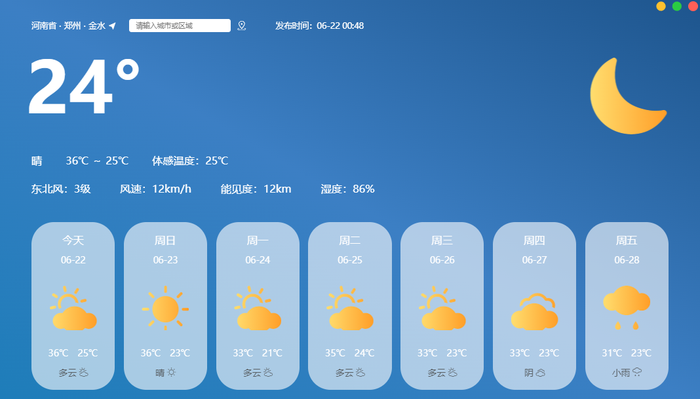
Task: Select the 周三 06-26 forecast card
Action: [442, 306]
